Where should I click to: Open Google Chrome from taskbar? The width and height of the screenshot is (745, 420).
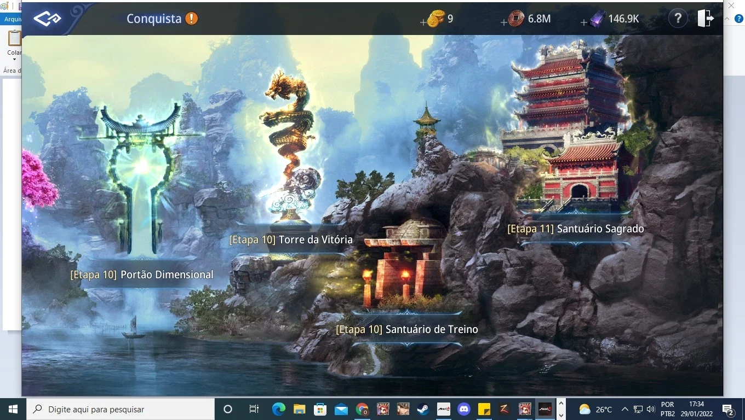(362, 409)
